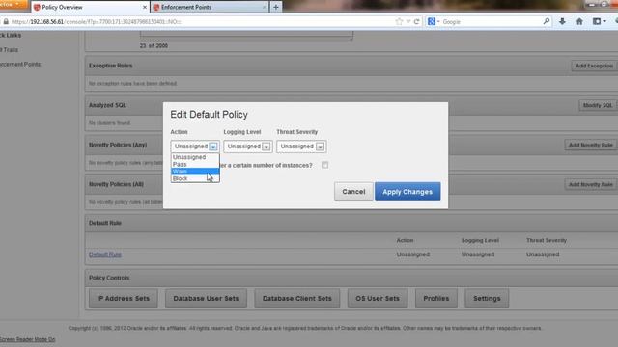618x347 pixels.
Task: Open the Firefox menu button
Action: click(x=14, y=4)
